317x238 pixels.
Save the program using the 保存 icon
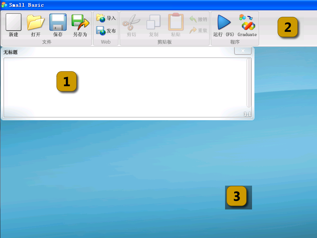coord(57,22)
